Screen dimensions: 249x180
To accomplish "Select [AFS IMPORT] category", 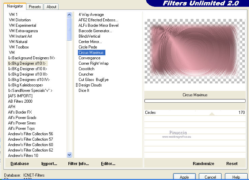I will point(20,96).
